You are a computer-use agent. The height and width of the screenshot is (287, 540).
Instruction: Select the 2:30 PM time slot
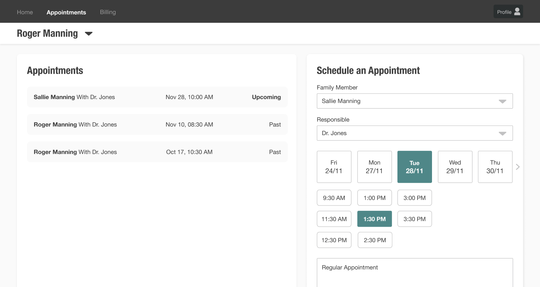tap(375, 240)
